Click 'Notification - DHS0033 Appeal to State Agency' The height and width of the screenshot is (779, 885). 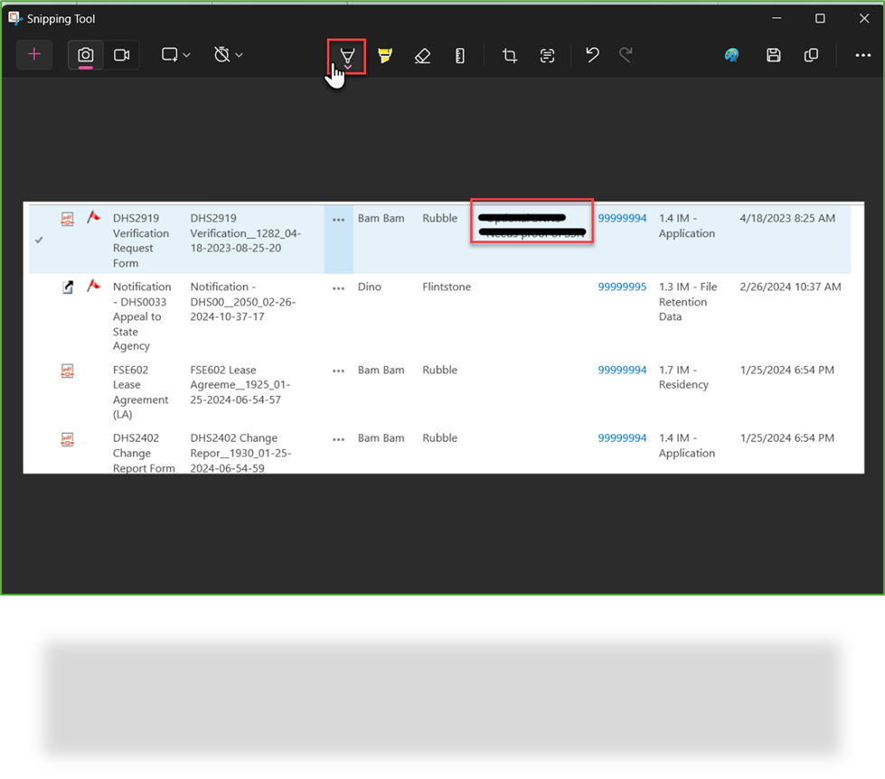pos(142,316)
